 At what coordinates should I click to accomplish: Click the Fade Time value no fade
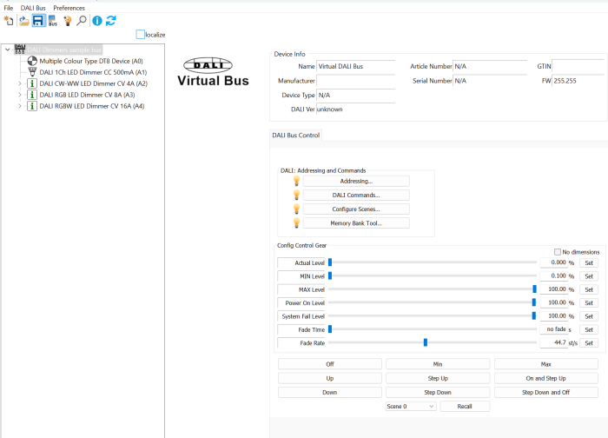point(553,329)
